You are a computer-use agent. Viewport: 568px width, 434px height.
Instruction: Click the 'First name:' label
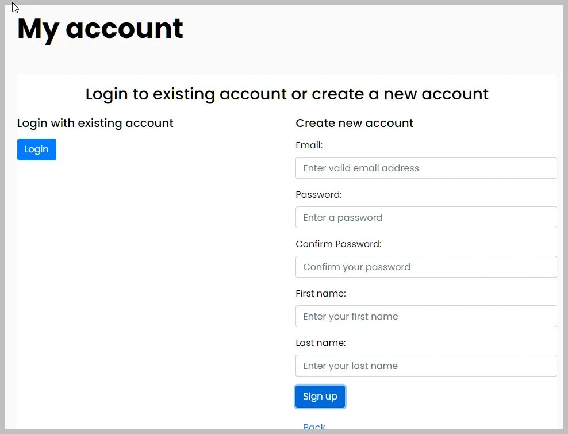[x=320, y=294]
